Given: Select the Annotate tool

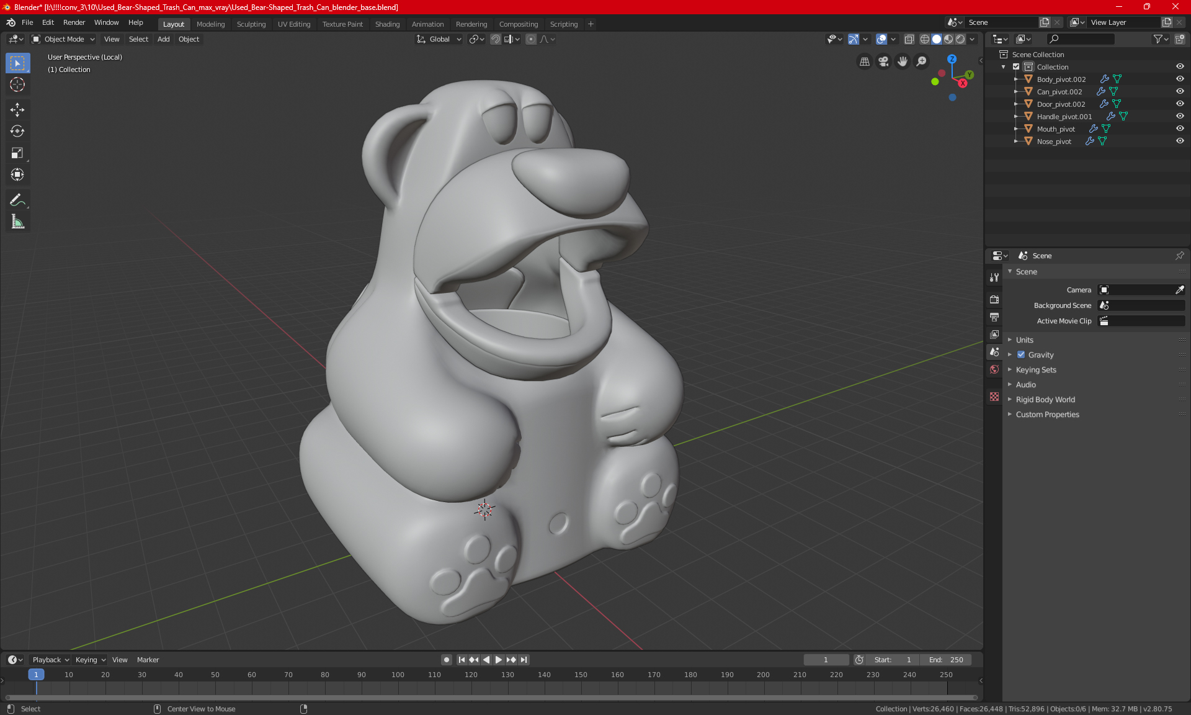Looking at the screenshot, I should click(x=17, y=200).
